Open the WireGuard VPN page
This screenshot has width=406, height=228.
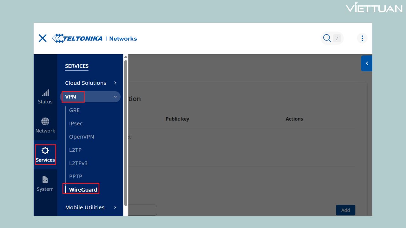click(x=83, y=190)
